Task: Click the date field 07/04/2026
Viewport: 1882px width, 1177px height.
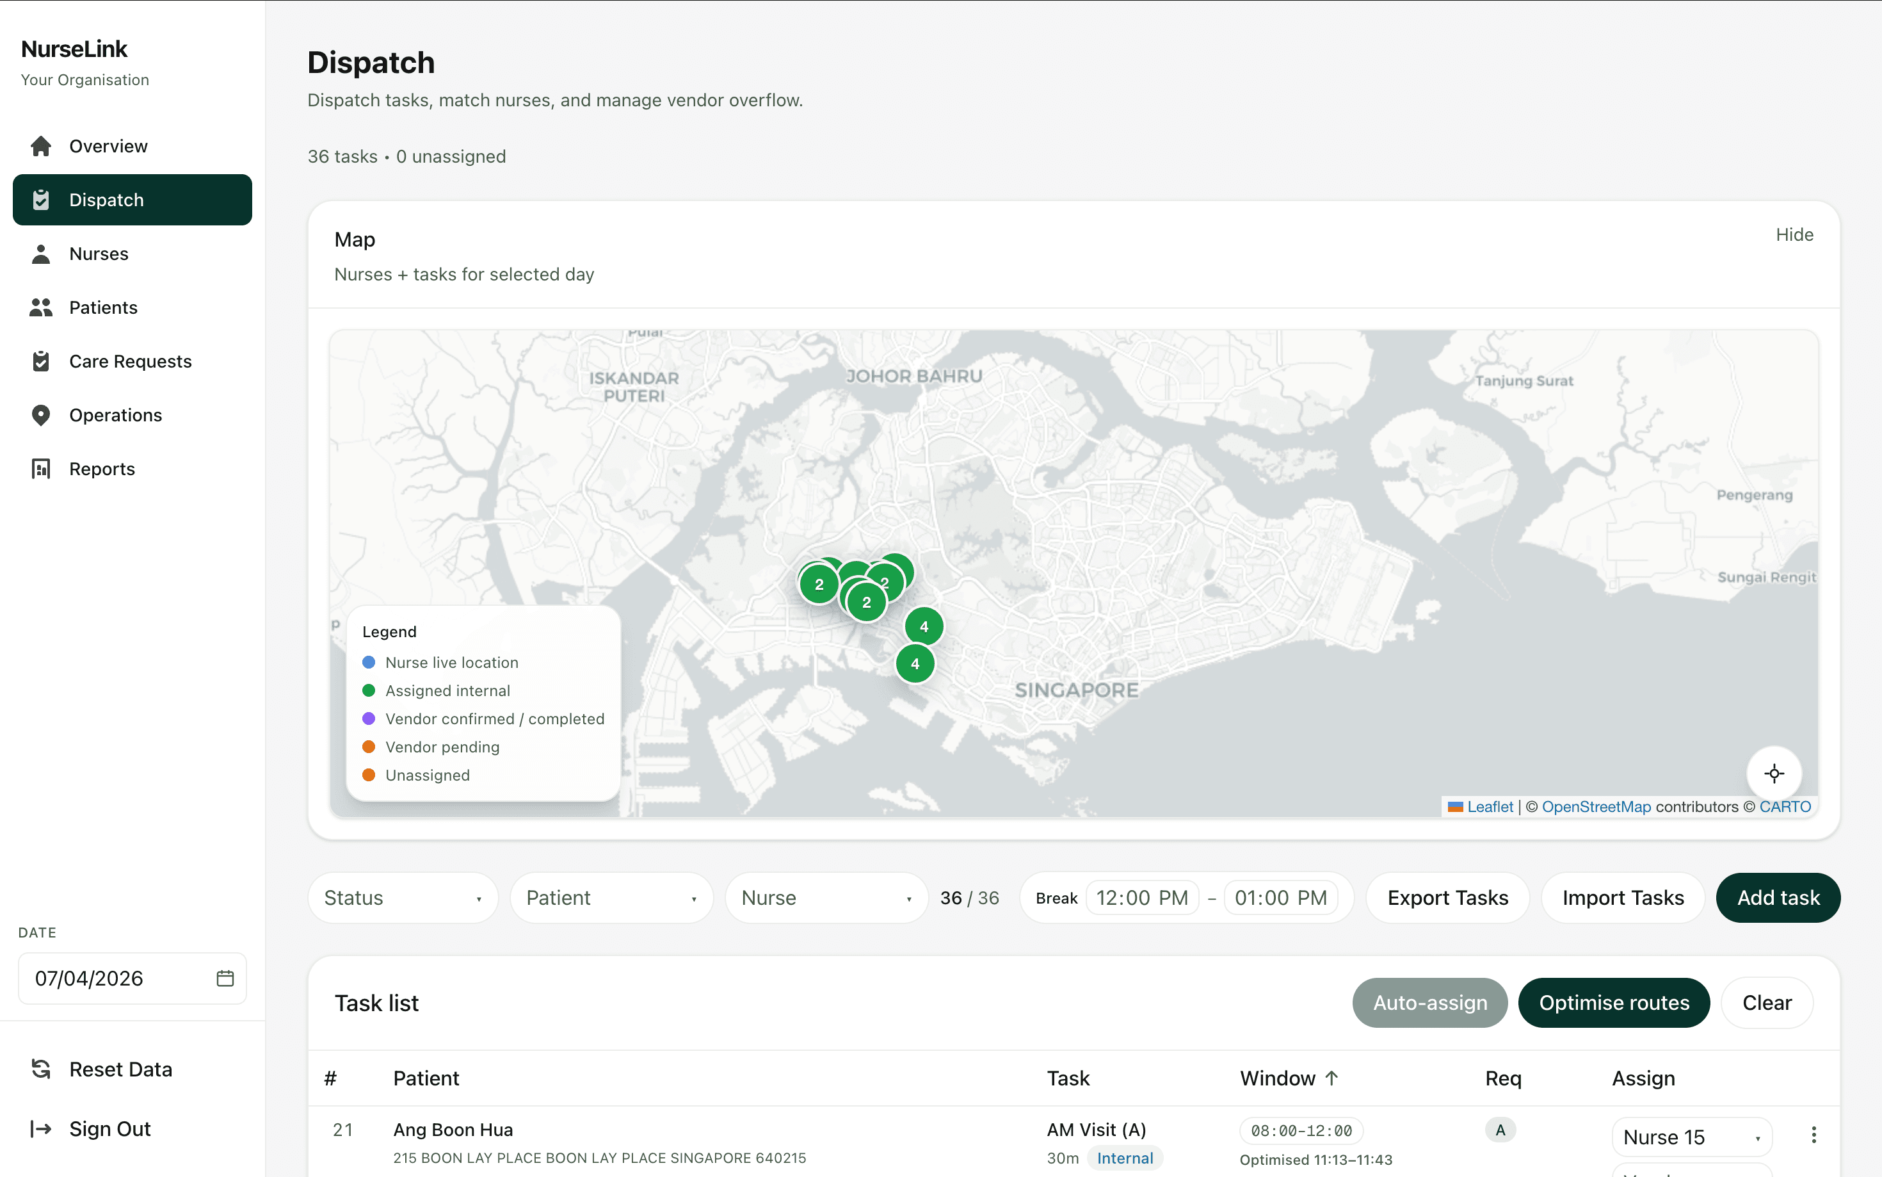Action: coord(133,978)
